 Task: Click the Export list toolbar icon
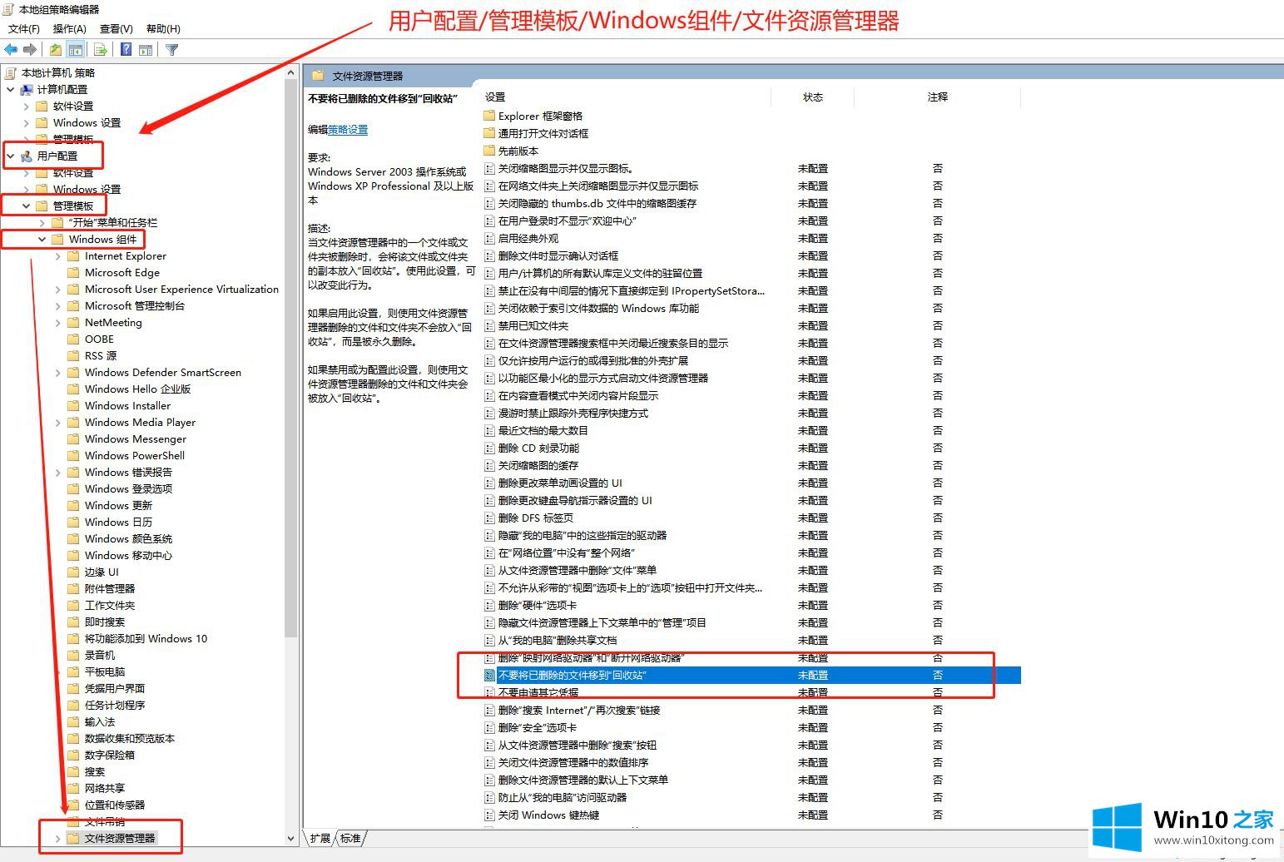point(101,50)
